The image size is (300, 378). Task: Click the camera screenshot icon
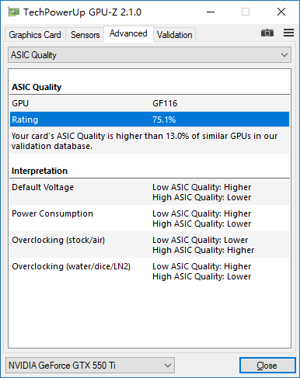click(267, 33)
